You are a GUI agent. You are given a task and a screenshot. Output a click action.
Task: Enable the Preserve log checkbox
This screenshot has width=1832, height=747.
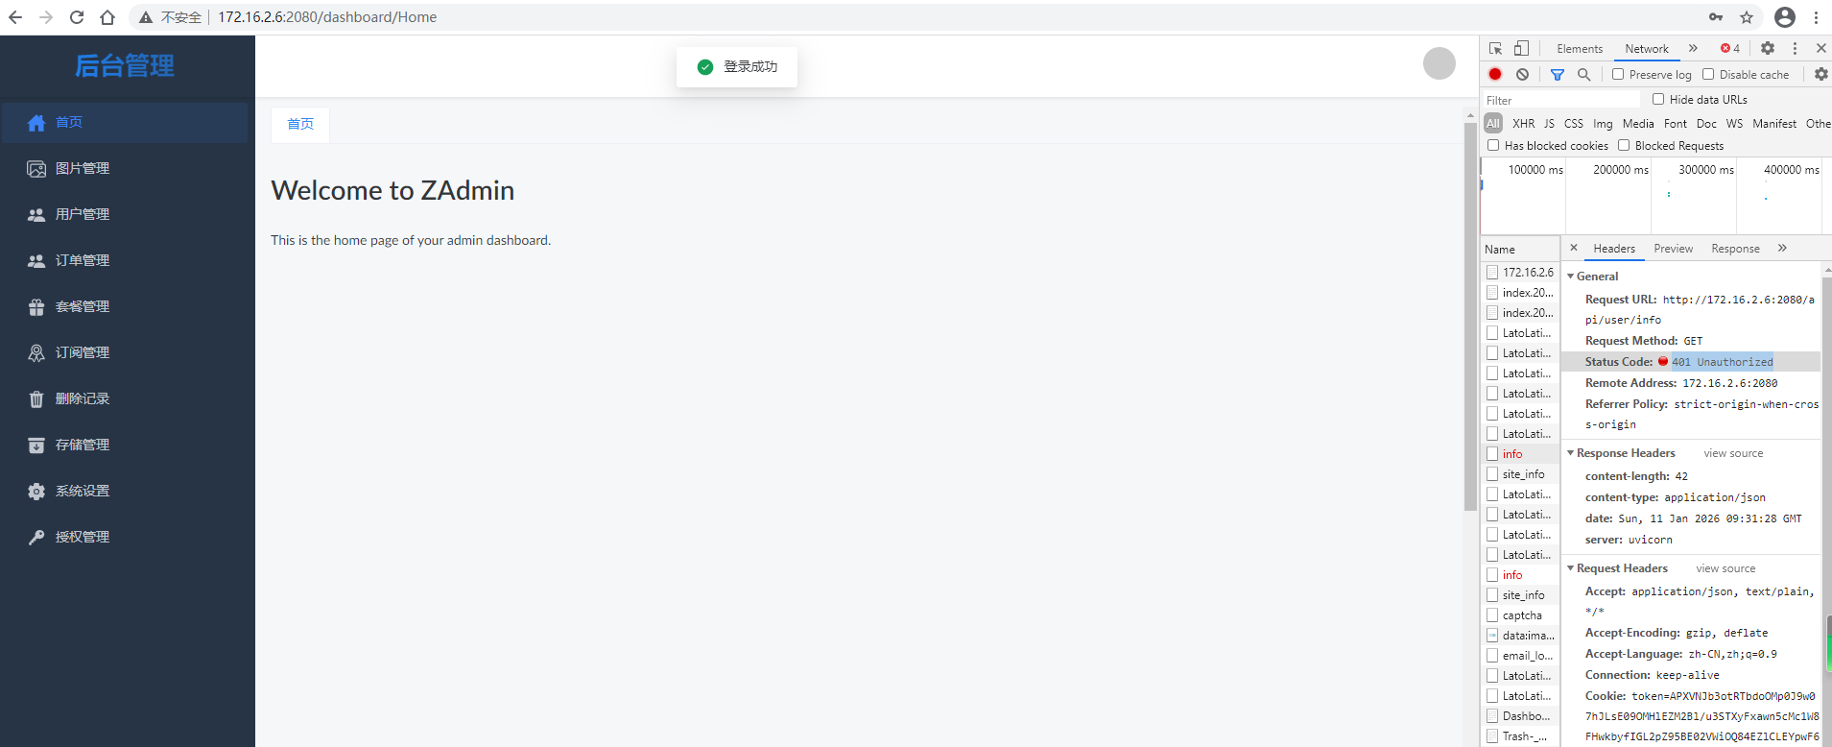pyautogui.click(x=1618, y=74)
